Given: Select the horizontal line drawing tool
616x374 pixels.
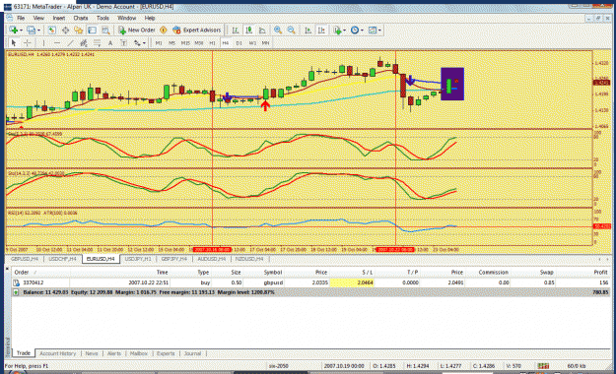Looking at the screenshot, I should click(x=57, y=42).
